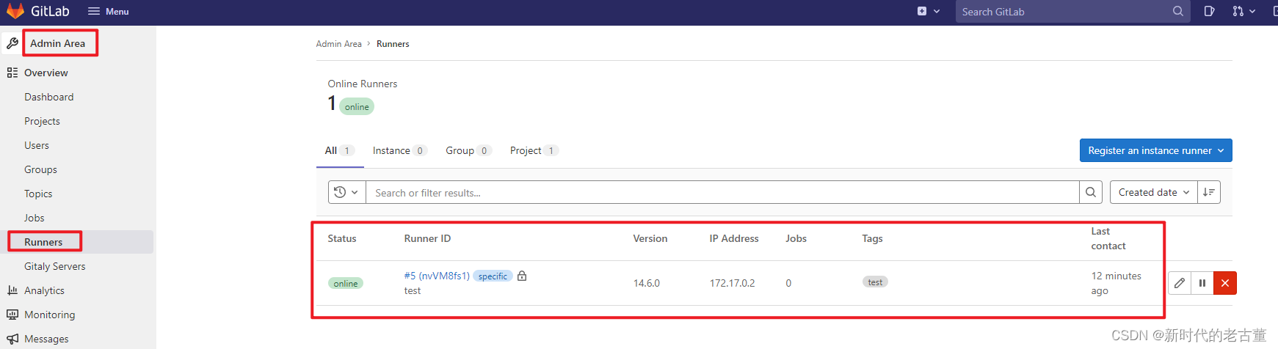The width and height of the screenshot is (1278, 349).
Task: Switch to the All runners tab
Action: pyautogui.click(x=339, y=150)
